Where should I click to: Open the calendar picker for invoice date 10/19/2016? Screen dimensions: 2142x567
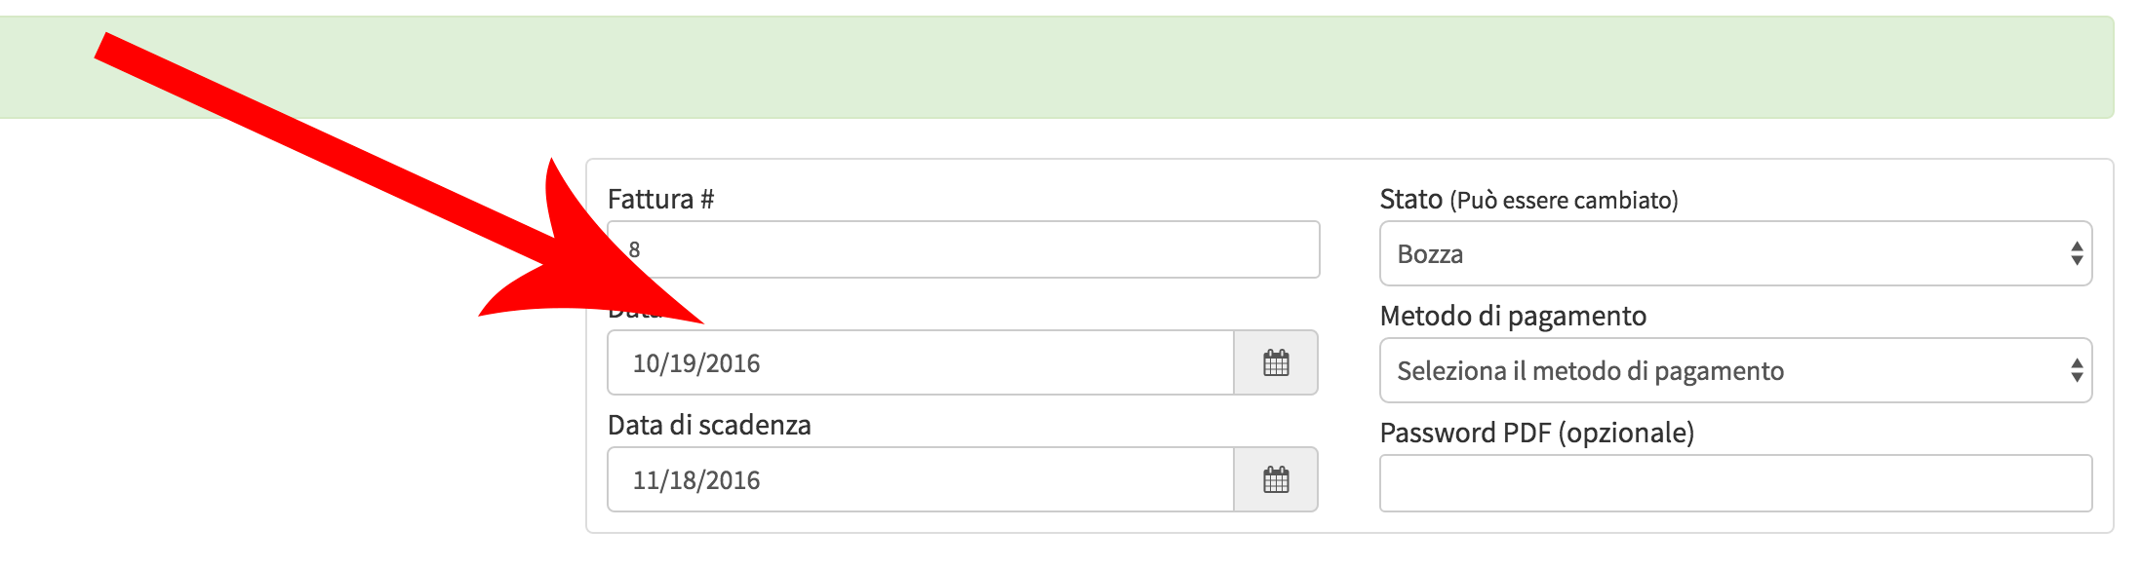[1276, 362]
